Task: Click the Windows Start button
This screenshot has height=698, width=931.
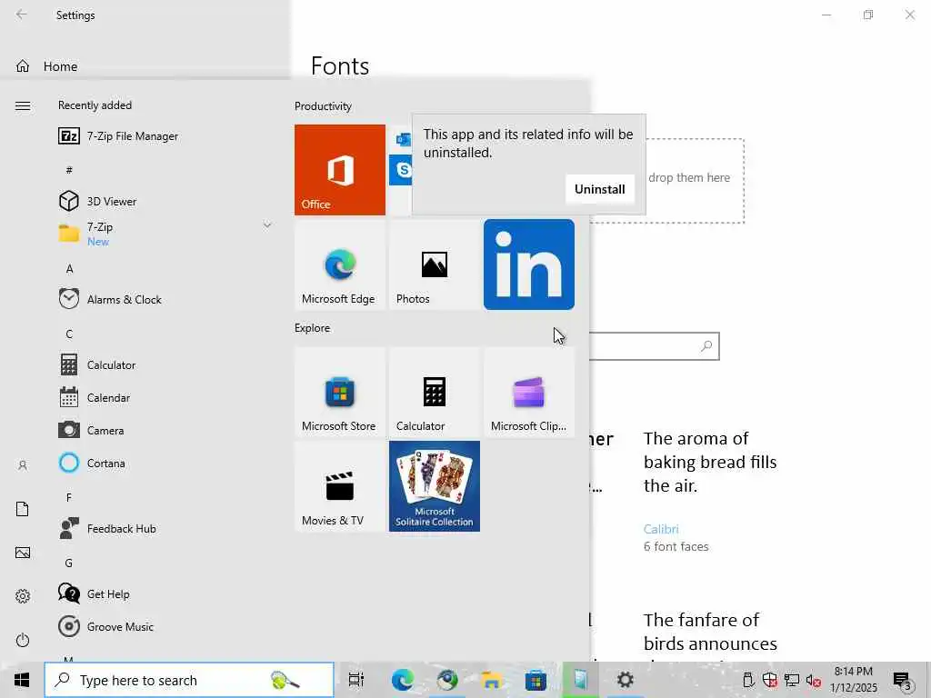Action: tap(22, 680)
